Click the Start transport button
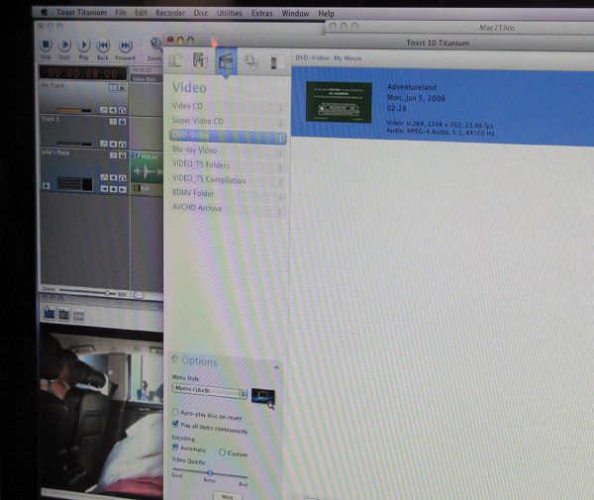The image size is (594, 500). pos(64,46)
